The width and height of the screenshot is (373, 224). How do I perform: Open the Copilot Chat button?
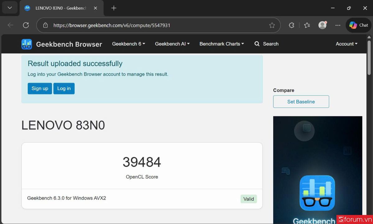click(x=358, y=25)
